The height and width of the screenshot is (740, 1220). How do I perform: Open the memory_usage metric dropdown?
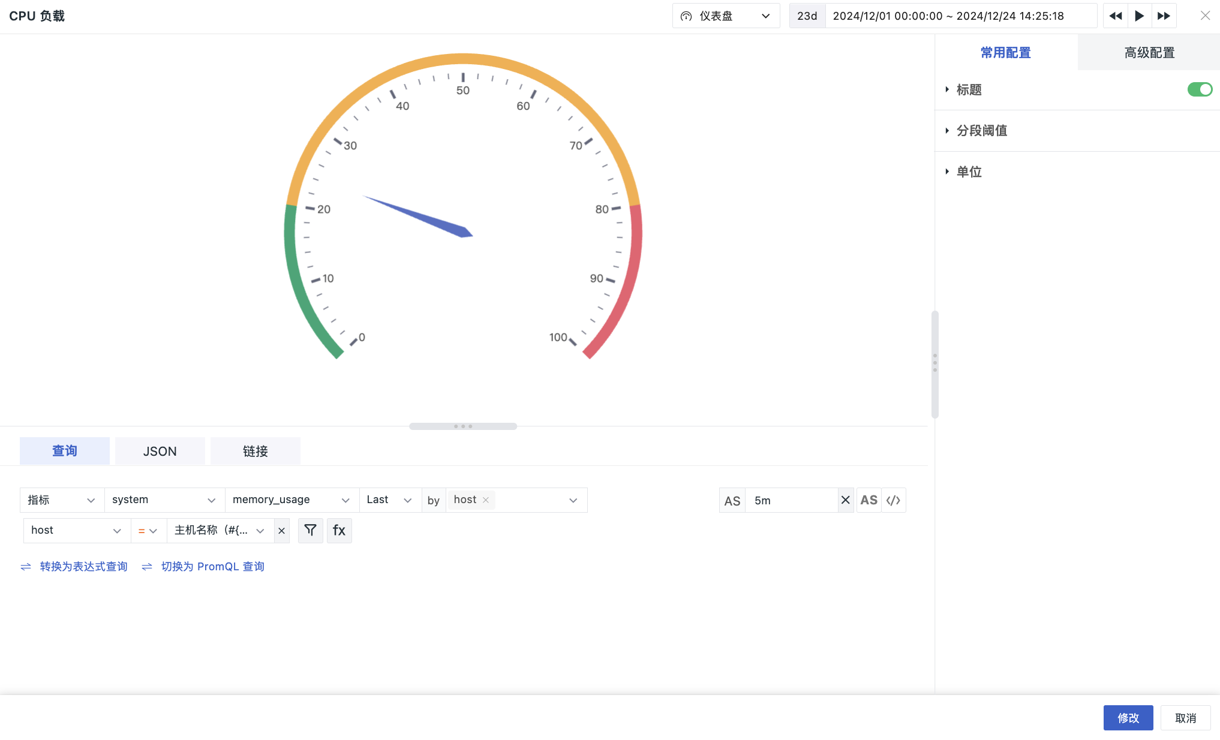291,500
